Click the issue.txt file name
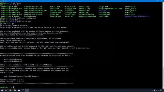 tap(69, 16)
